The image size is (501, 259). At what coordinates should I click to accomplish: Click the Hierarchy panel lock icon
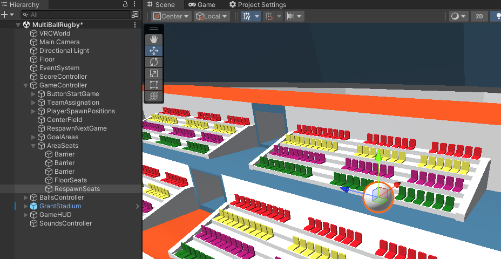point(125,4)
